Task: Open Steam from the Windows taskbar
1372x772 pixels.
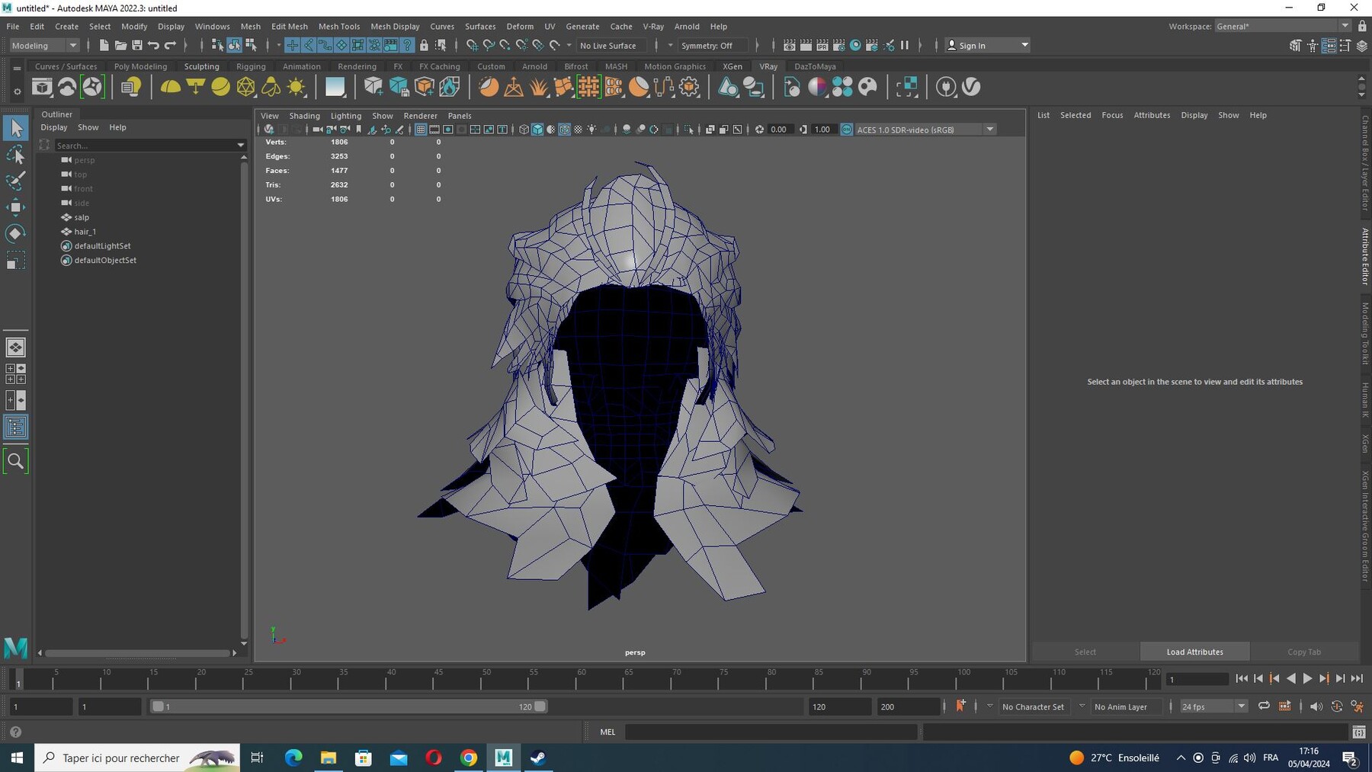Action: tap(538, 758)
